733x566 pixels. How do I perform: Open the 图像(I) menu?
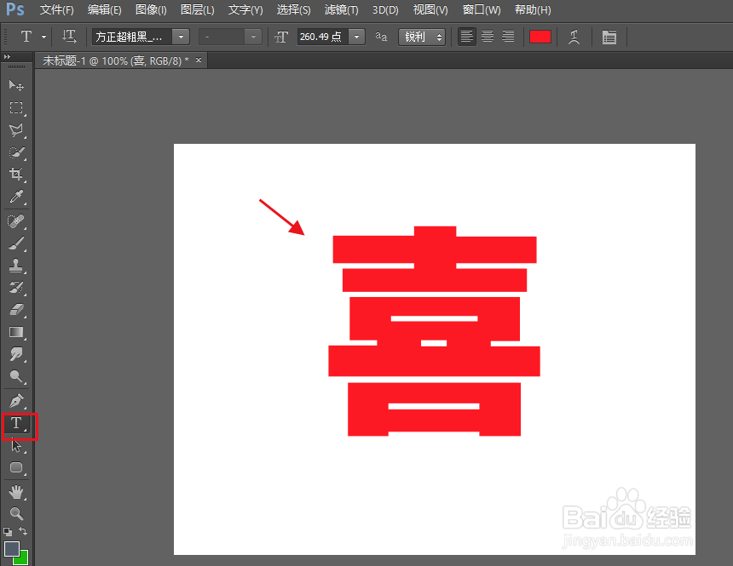pos(151,10)
